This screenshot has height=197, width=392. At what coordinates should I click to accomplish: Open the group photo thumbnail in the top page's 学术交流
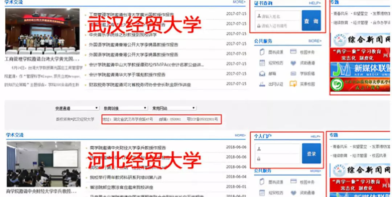pyautogui.click(x=42, y=32)
